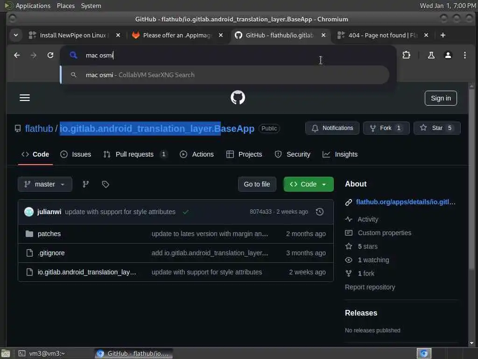Click the browser forward arrow
The width and height of the screenshot is (478, 359).
pos(34,55)
